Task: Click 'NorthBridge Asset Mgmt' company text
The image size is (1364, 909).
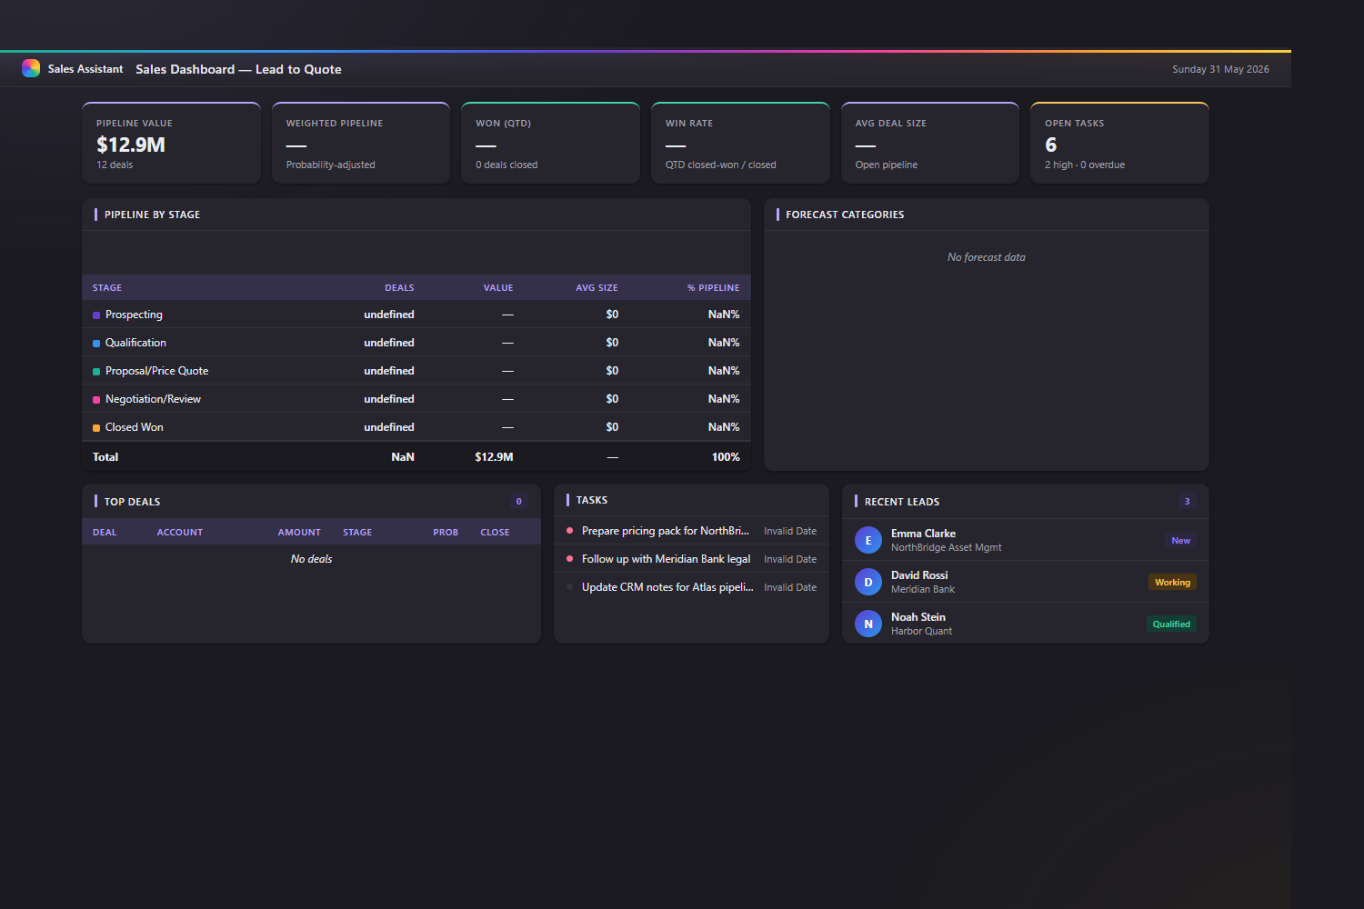Action: [x=947, y=547]
